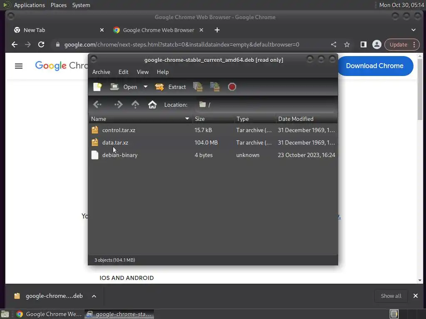Open the System menu in top panel
Screen dimensions: 426x319
point(81,5)
